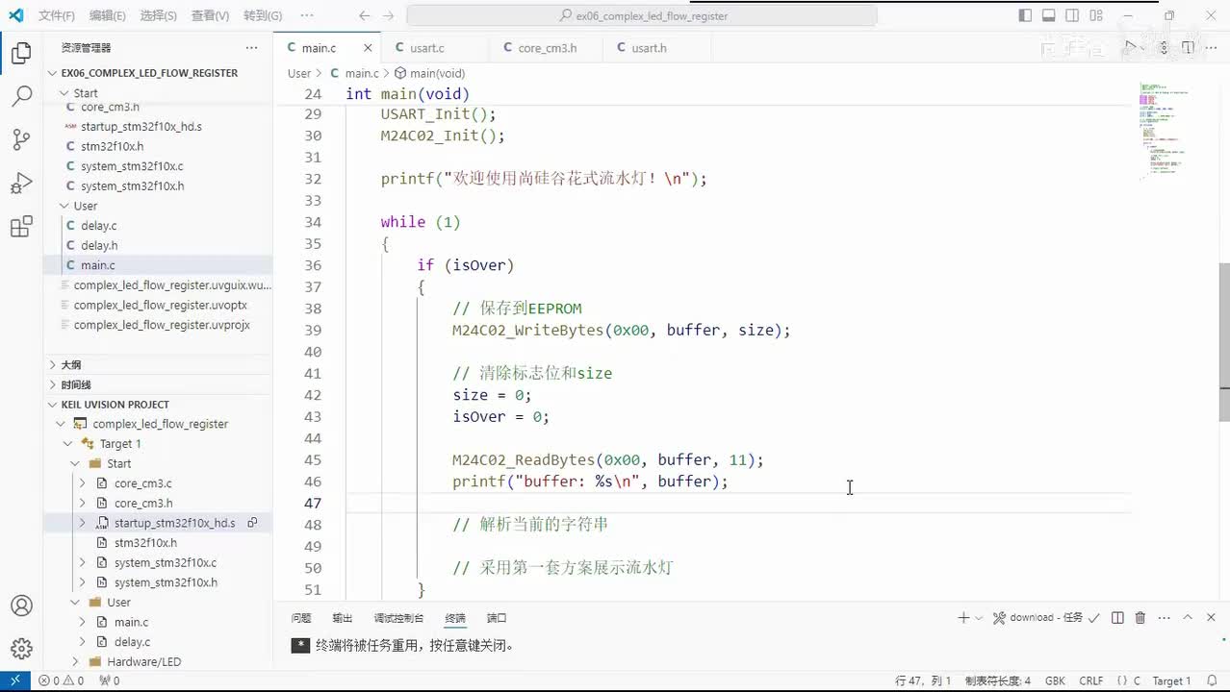Toggle the secondary sidebar layout icon
Screen dimensions: 1230x692
pos(1073,15)
